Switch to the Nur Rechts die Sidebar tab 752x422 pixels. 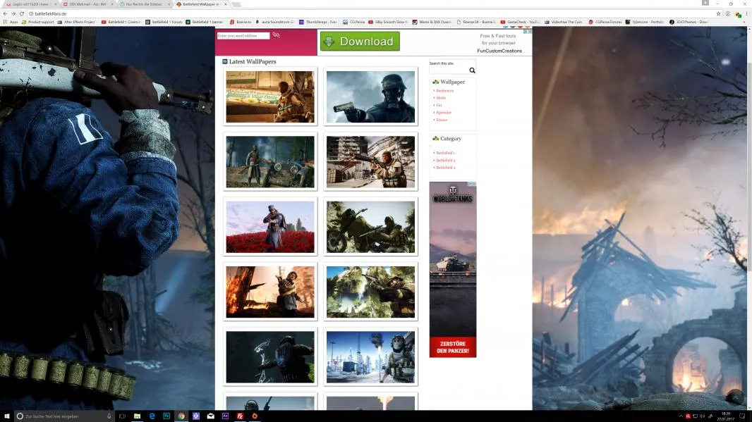click(144, 4)
